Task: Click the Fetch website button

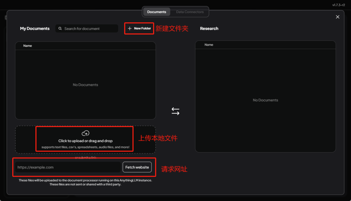Action: click(137, 167)
